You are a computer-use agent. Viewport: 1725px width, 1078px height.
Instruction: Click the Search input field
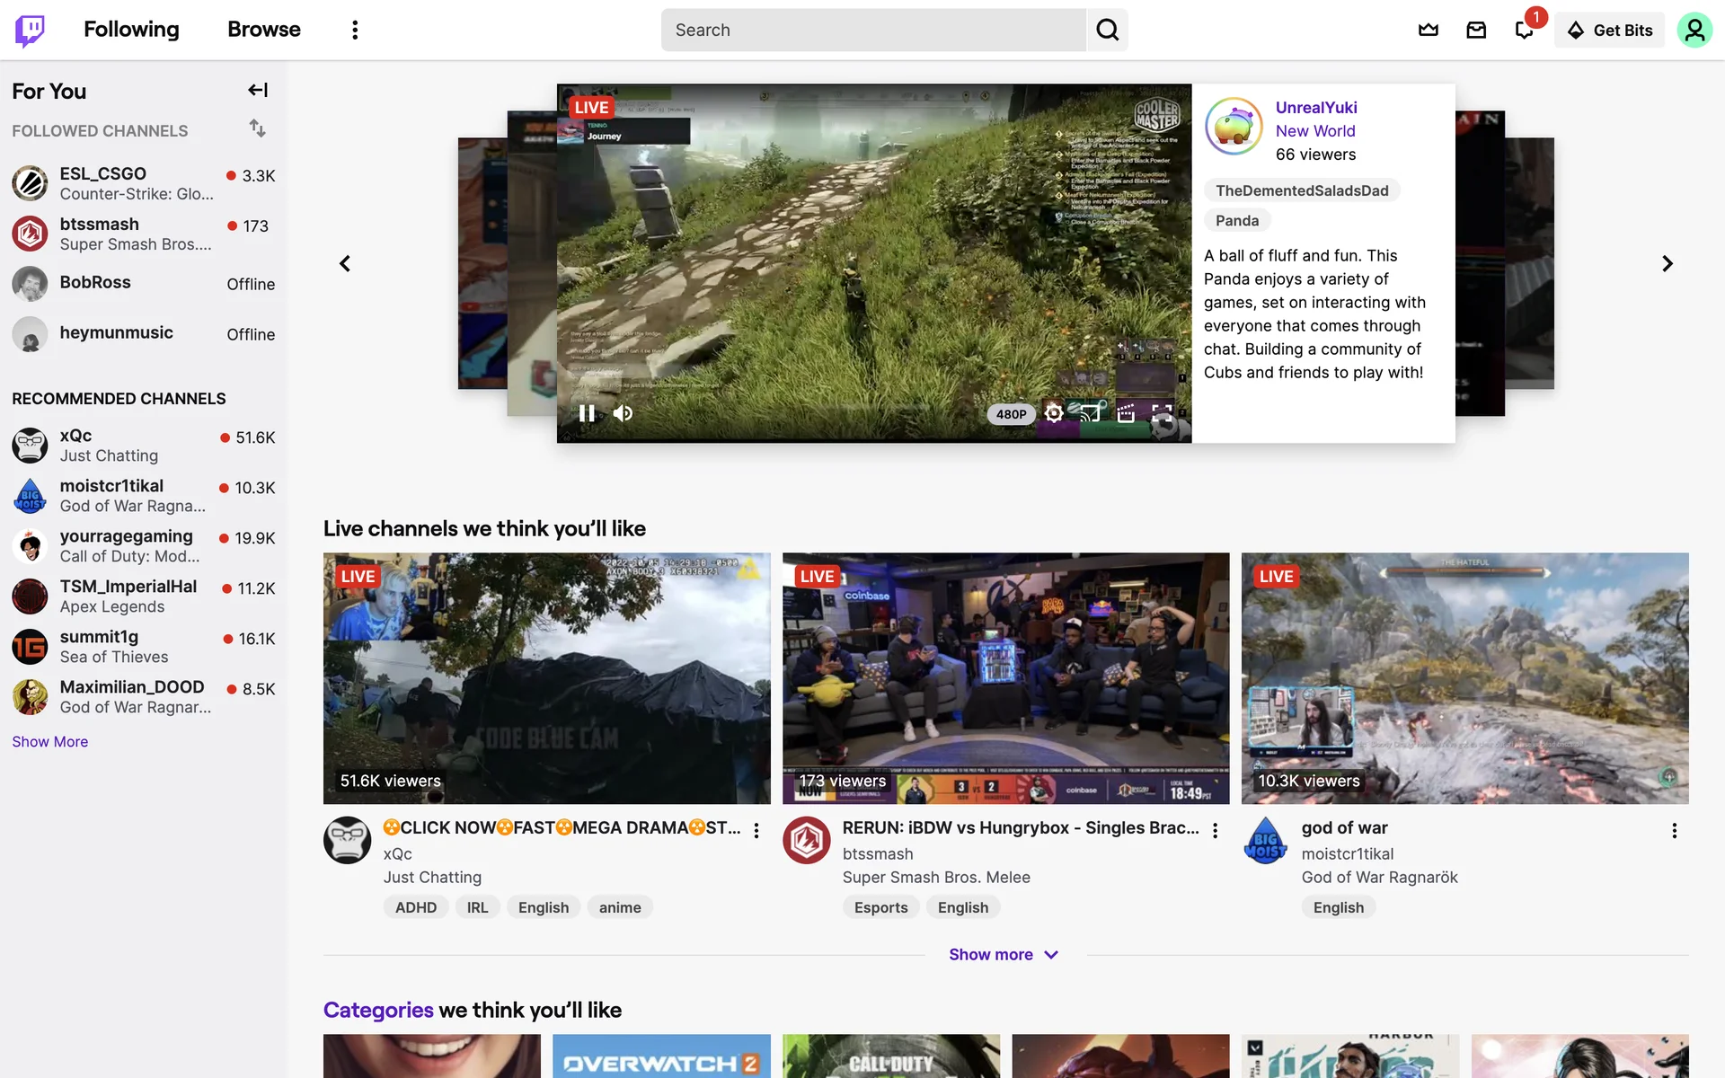point(873,31)
